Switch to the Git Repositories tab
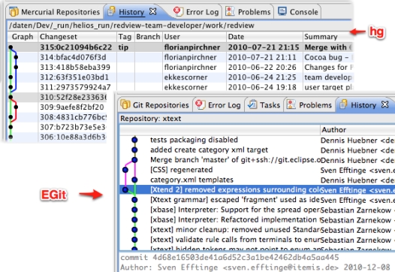The height and width of the screenshot is (272, 395). coord(155,105)
